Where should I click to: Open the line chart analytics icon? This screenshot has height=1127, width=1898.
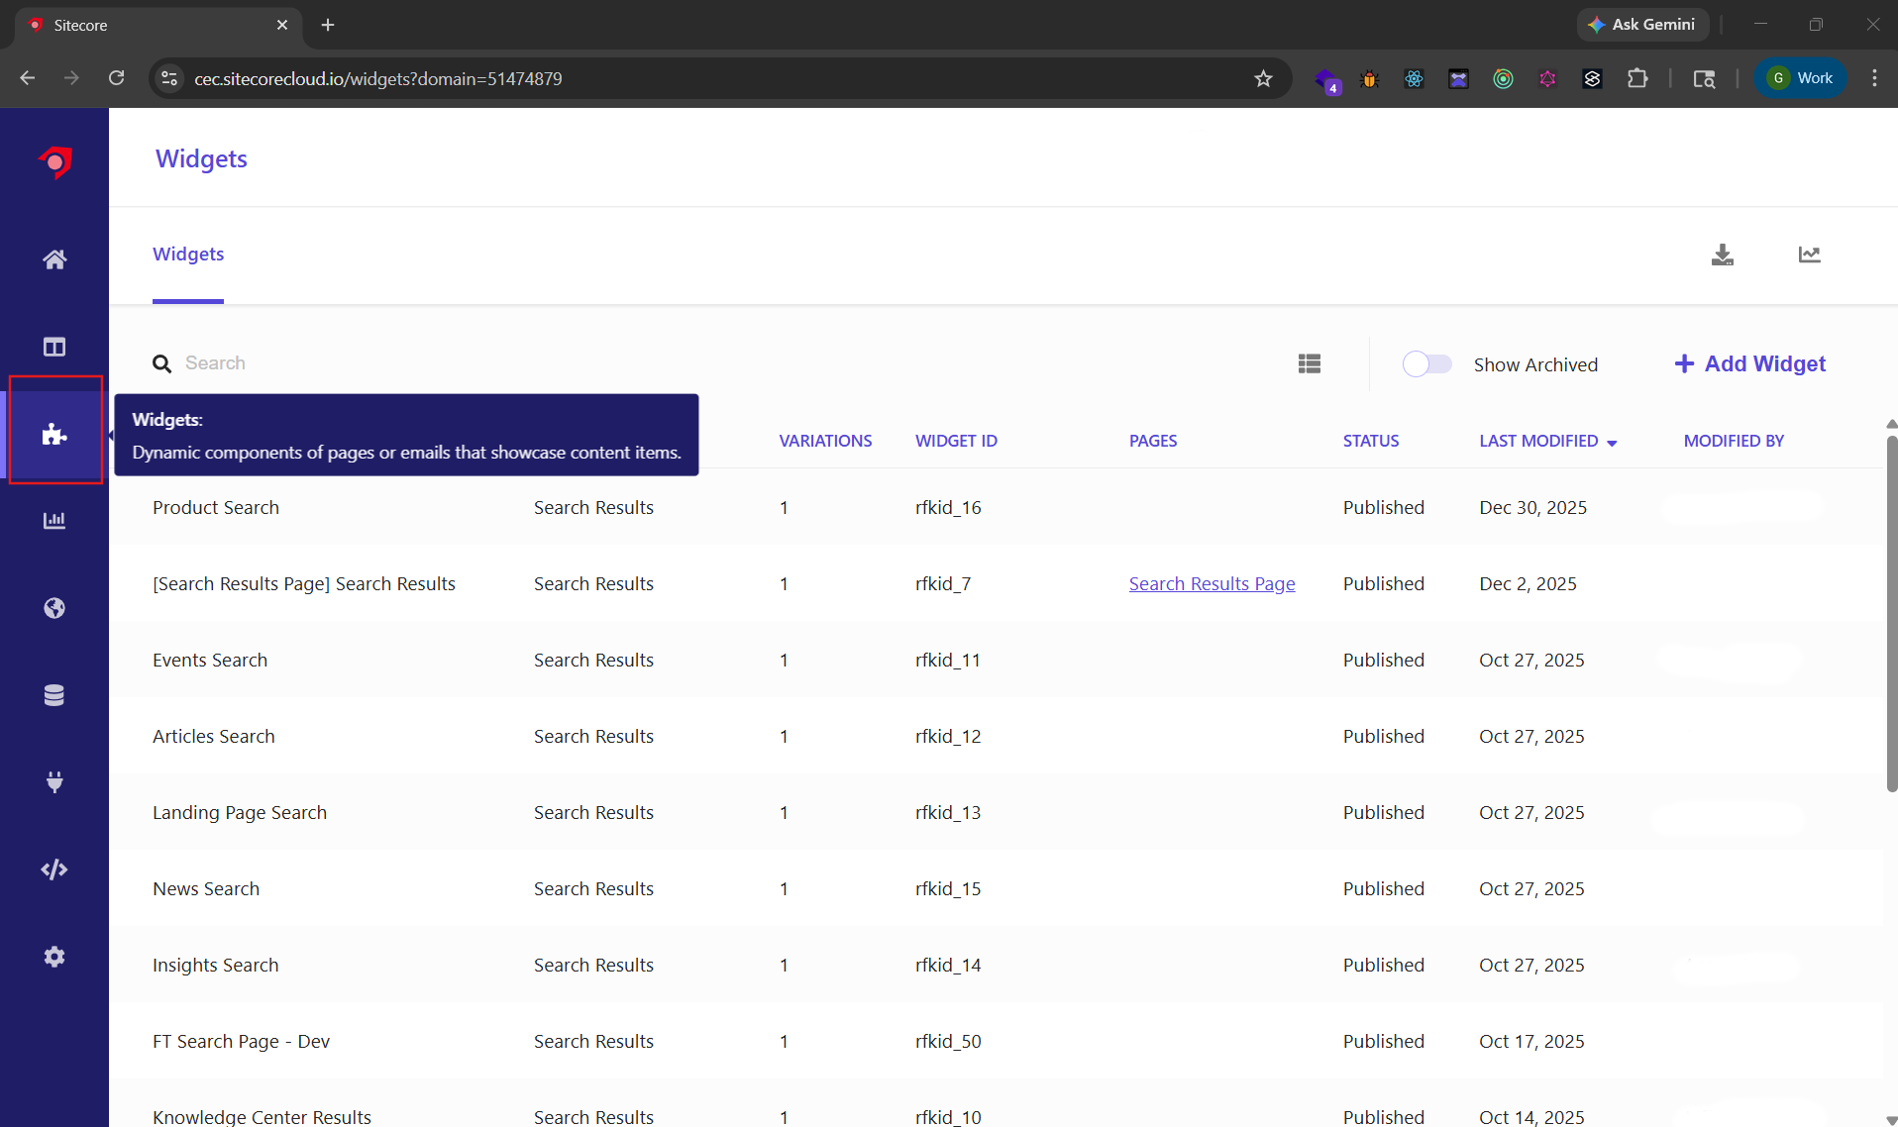point(1809,256)
